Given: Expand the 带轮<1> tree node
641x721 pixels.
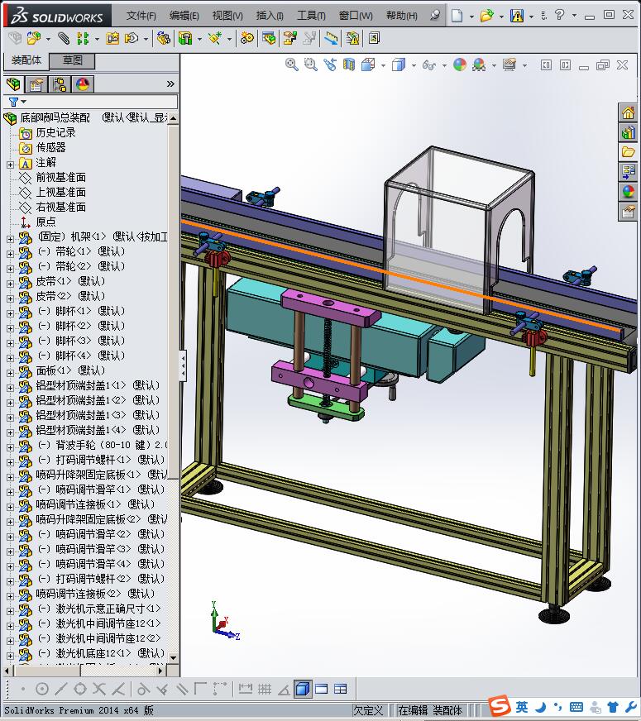Looking at the screenshot, I should coord(10,253).
